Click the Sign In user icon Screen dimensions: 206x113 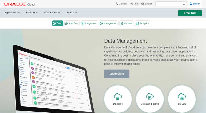(x=191, y=4)
